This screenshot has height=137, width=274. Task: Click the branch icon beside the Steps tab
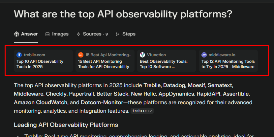coord(118,34)
